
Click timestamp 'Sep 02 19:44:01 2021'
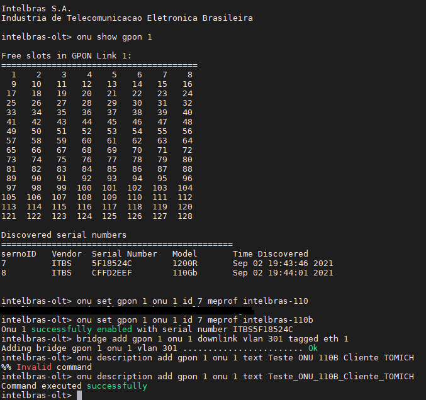283,272
